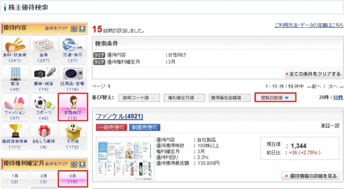344x189 pixels.
Task: Click 優待情報の詳細を見る button
Action: (310, 176)
